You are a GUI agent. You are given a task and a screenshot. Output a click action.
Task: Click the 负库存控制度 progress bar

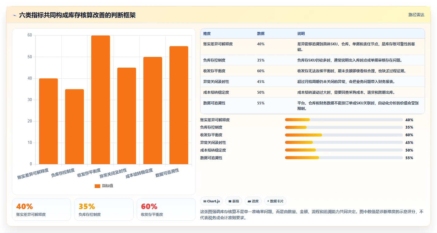click(x=344, y=127)
